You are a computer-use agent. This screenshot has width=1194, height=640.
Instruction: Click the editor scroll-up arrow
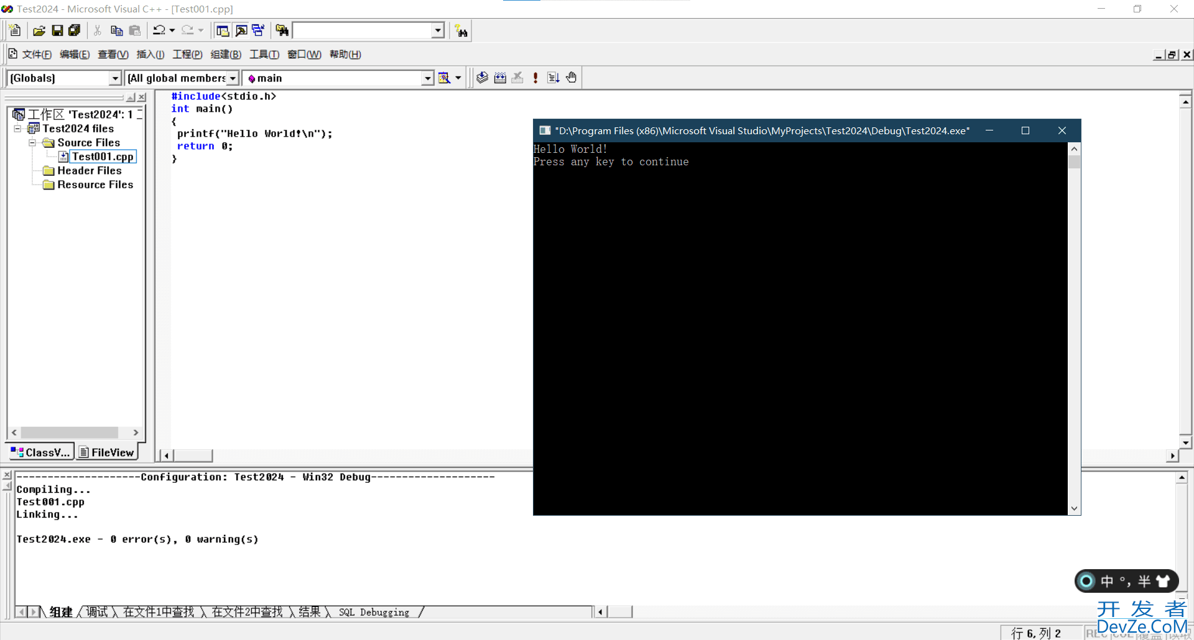[x=1185, y=101]
